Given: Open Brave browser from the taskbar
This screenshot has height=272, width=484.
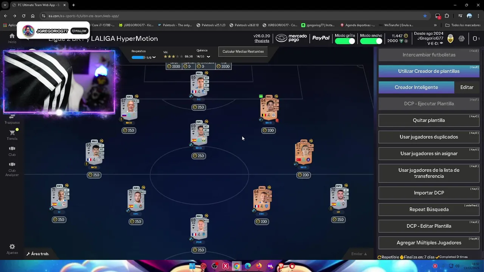Looking at the screenshot, I should click(281, 266).
